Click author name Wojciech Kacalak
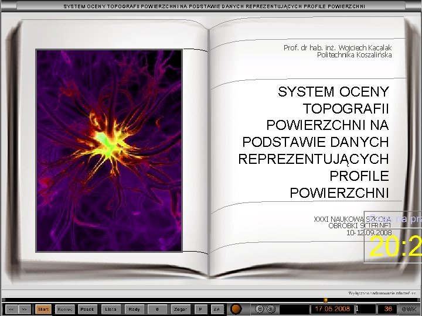Screen dimensions: 422x316 (365, 48)
